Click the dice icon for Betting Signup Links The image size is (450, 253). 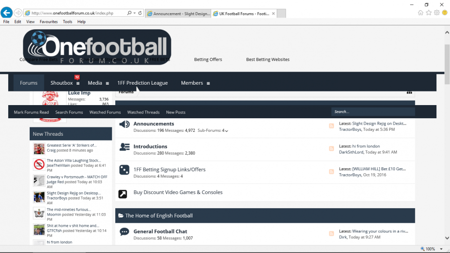124,170
